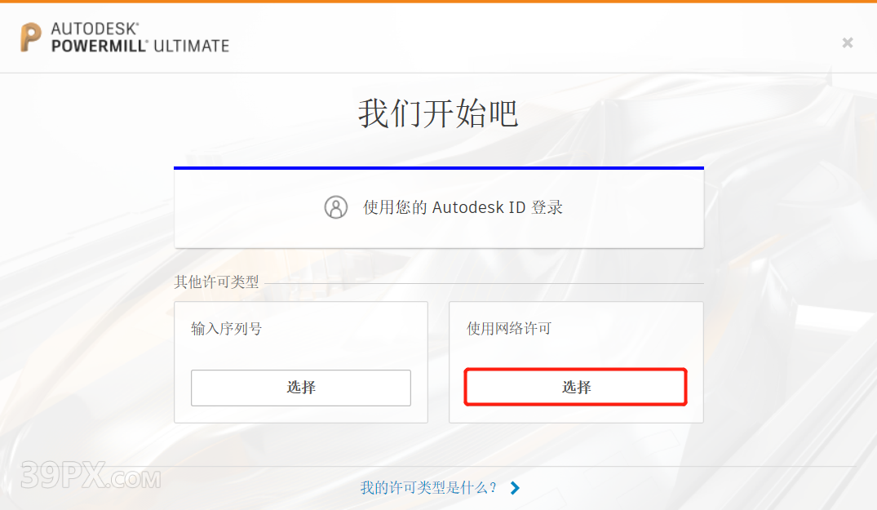877x510 pixels.
Task: Click the blue chevron arrow after license question
Action: (515, 488)
